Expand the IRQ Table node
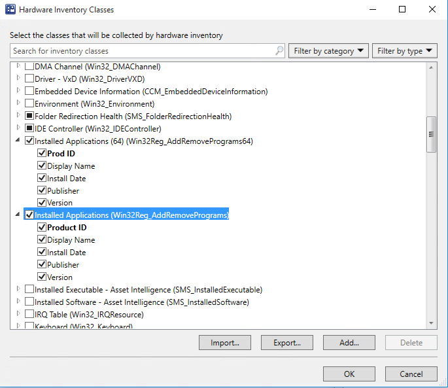Viewport: 448px width, 388px height. click(x=18, y=313)
